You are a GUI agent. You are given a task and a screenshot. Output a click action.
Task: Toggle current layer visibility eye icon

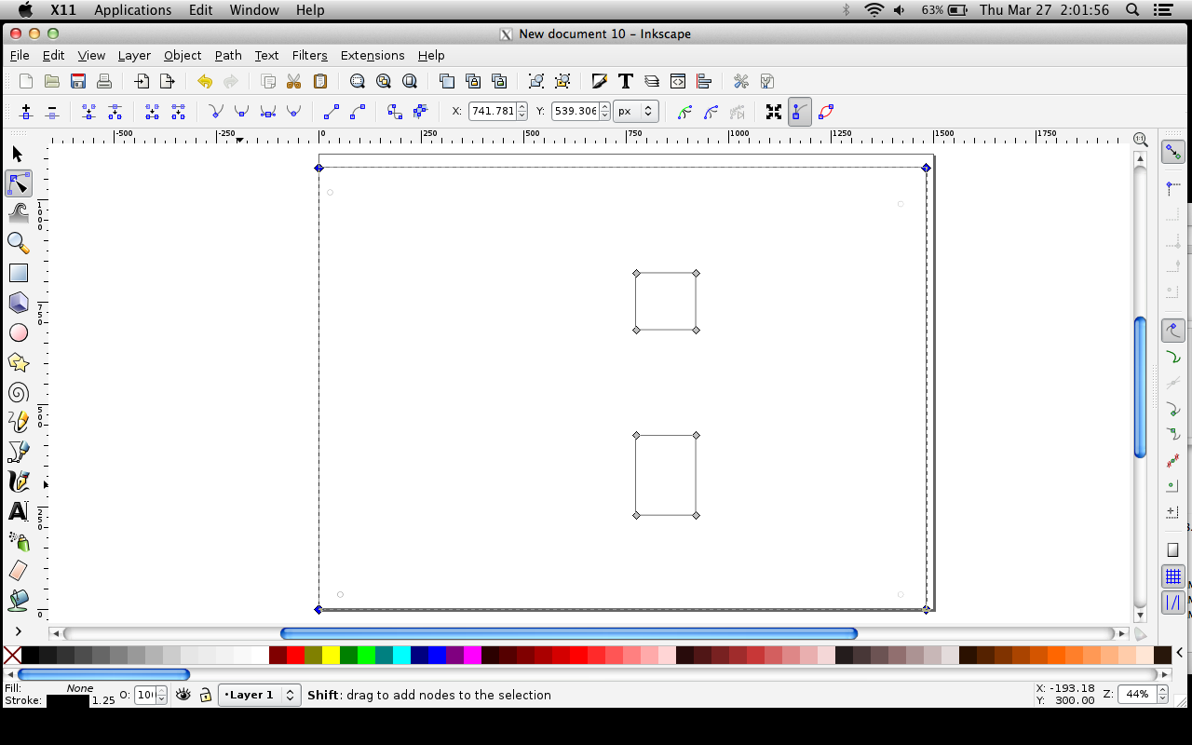(x=183, y=695)
